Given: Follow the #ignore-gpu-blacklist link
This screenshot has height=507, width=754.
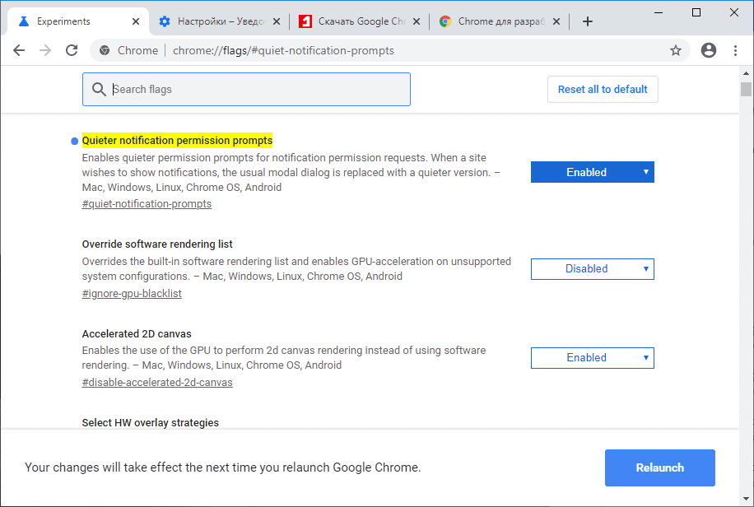Looking at the screenshot, I should tap(132, 293).
